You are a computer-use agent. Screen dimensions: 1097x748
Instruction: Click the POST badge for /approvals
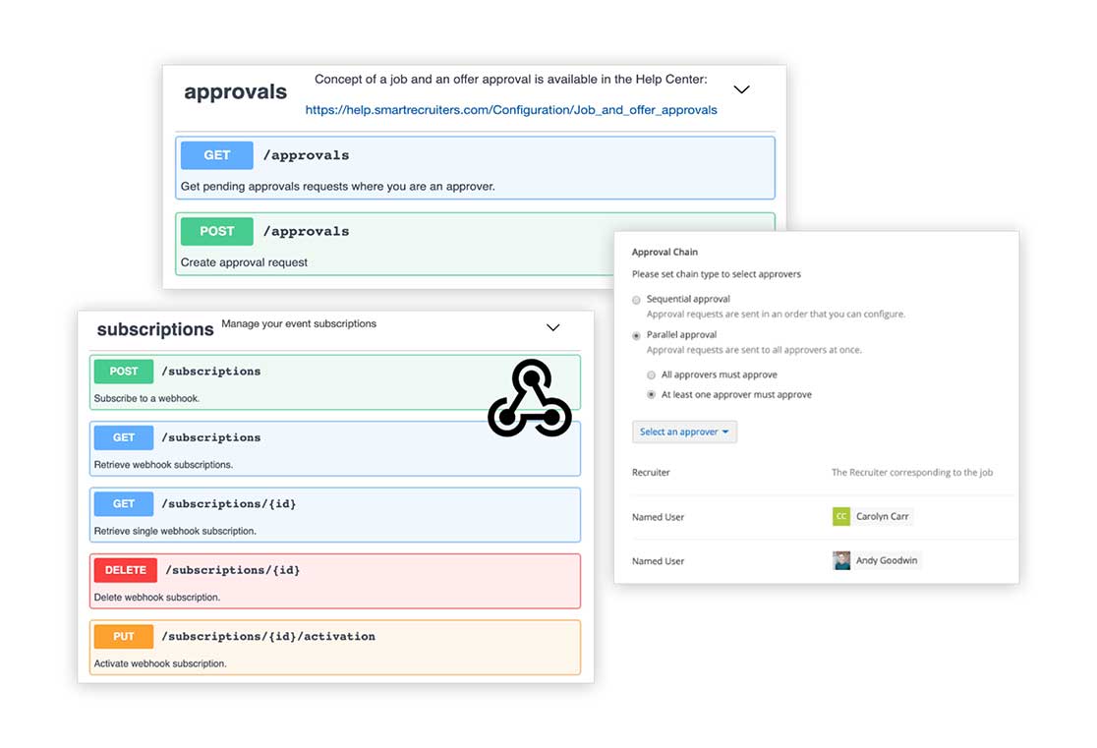tap(216, 232)
